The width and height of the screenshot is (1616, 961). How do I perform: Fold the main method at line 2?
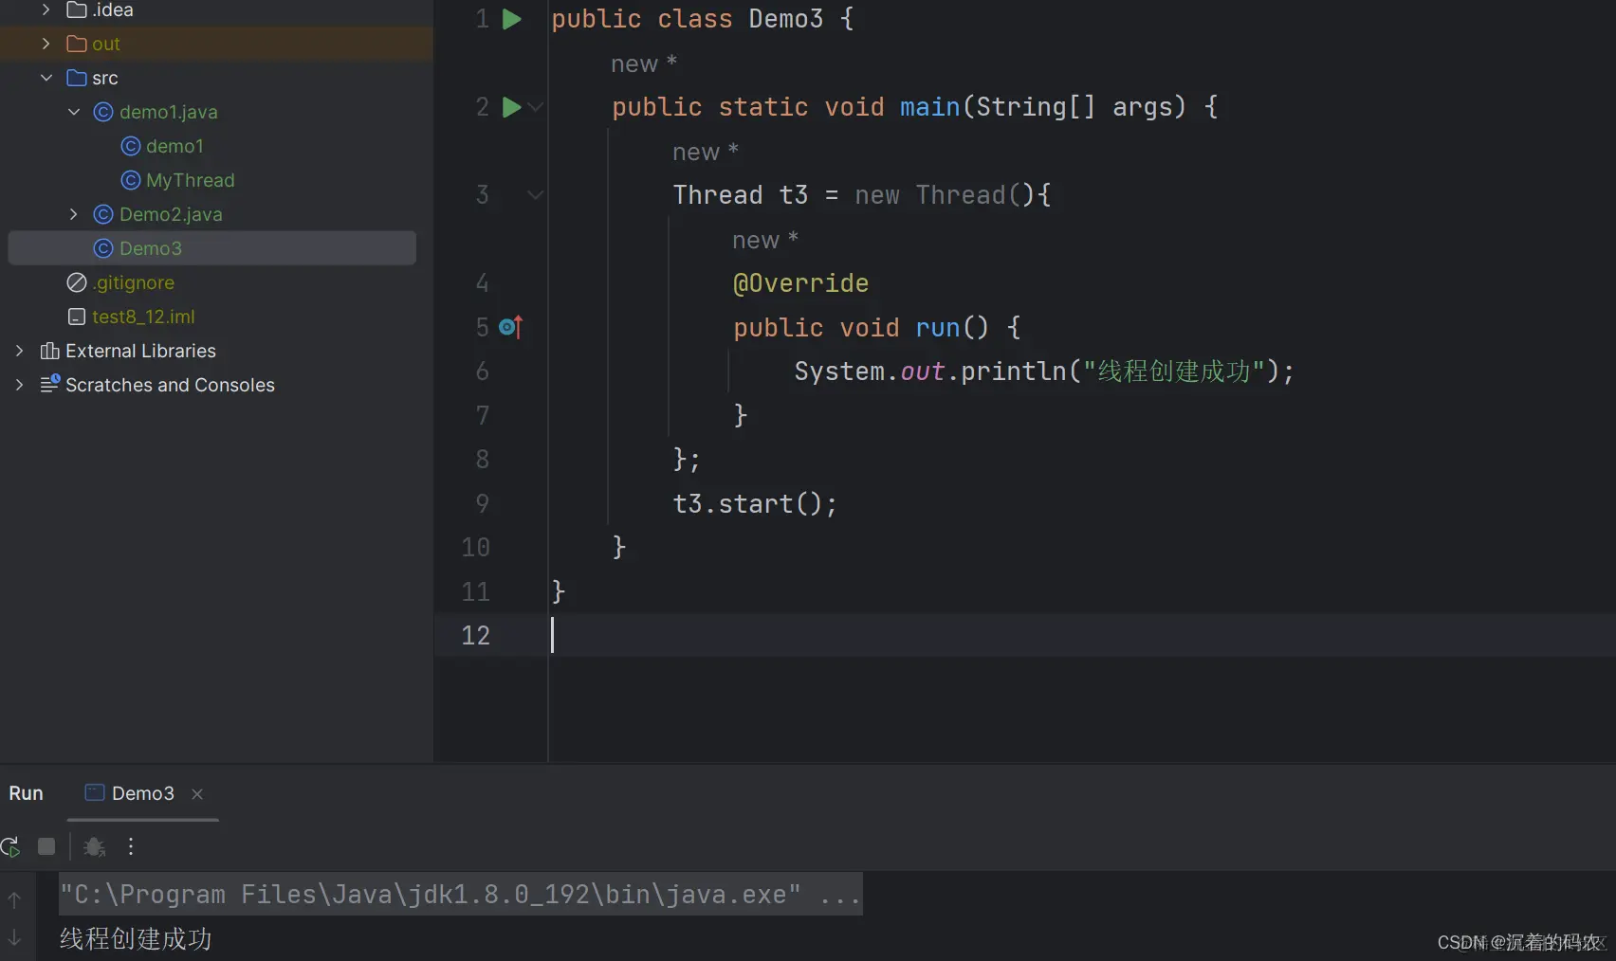click(536, 107)
